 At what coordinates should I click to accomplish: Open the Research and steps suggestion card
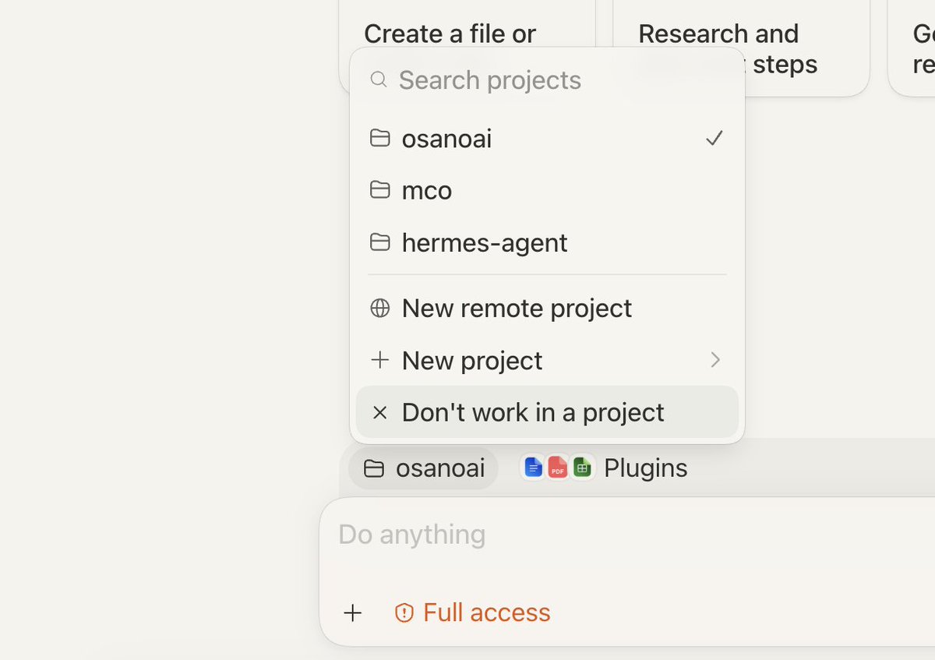tap(741, 47)
